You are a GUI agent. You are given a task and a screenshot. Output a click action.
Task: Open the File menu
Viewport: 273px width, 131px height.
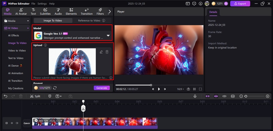(x=33, y=4)
